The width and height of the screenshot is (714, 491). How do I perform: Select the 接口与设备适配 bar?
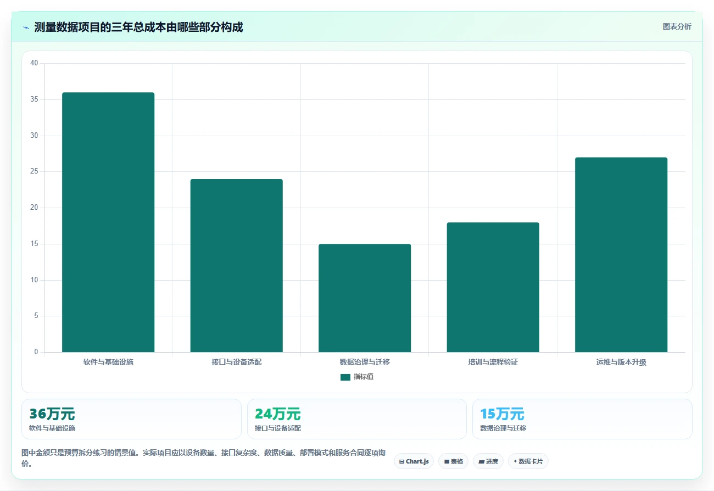[x=236, y=266]
